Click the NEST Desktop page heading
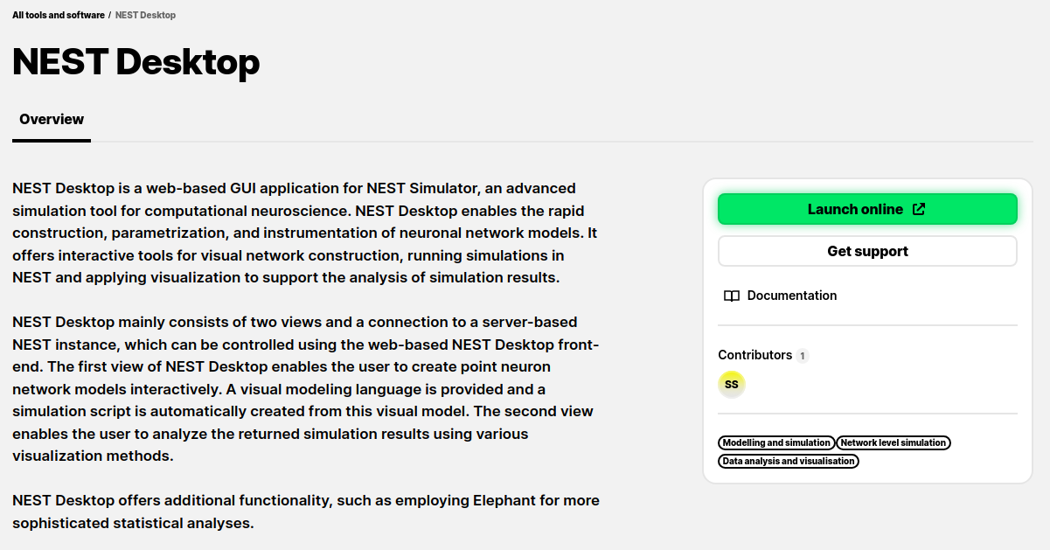Screen dimensions: 1050x550 pyautogui.click(x=136, y=62)
